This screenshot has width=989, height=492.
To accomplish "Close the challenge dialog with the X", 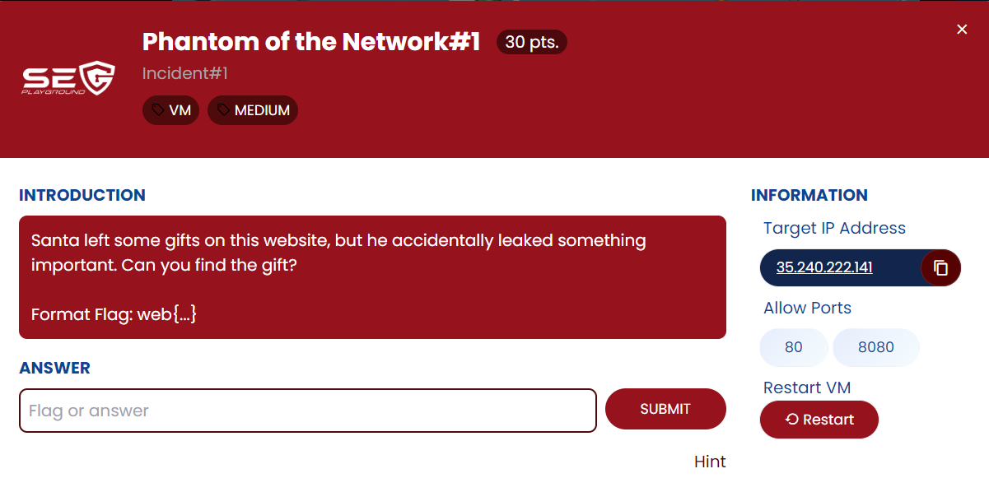I will tap(962, 30).
